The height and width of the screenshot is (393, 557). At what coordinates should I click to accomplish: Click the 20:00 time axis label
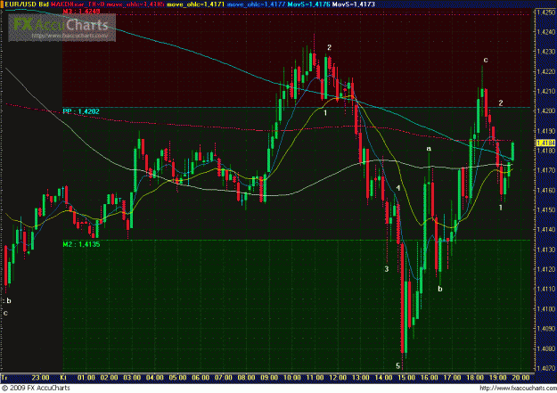(520, 377)
